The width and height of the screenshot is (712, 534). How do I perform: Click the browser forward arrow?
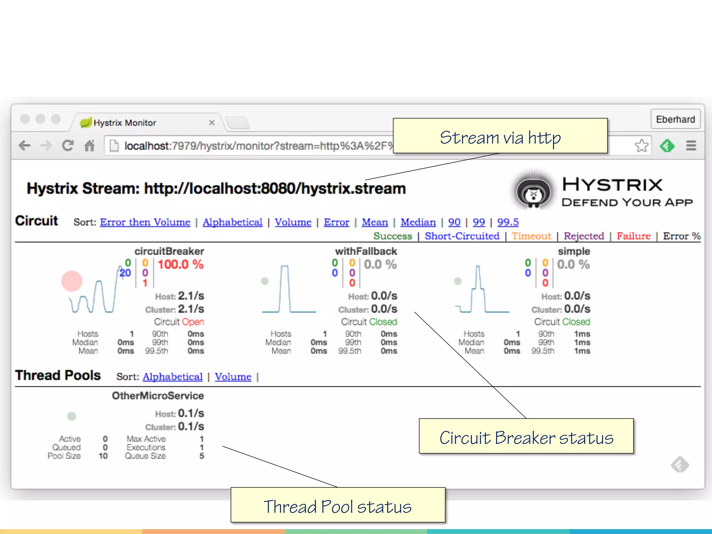pyautogui.click(x=46, y=145)
